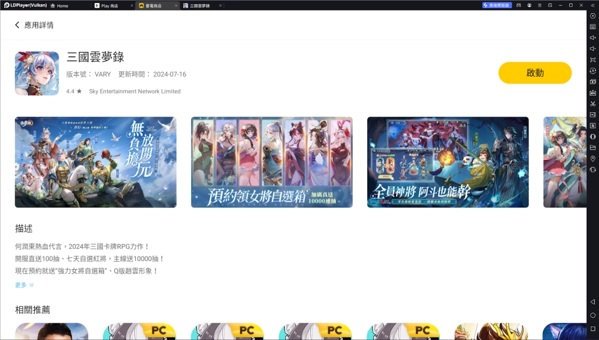The height and width of the screenshot is (340, 599).
Task: Open the 全員神將 阿斗也能幹 screenshot
Action: (447, 162)
